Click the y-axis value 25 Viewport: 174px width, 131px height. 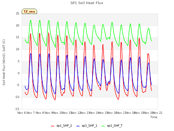tap(17, 14)
